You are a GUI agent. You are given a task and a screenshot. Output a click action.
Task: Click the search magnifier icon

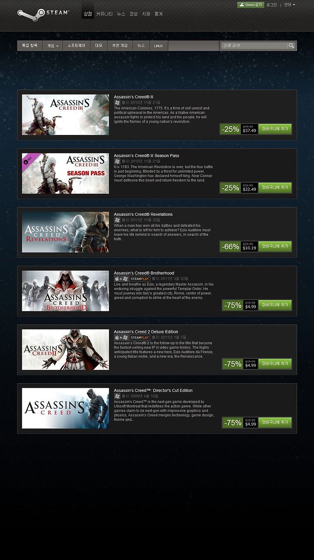(x=291, y=45)
